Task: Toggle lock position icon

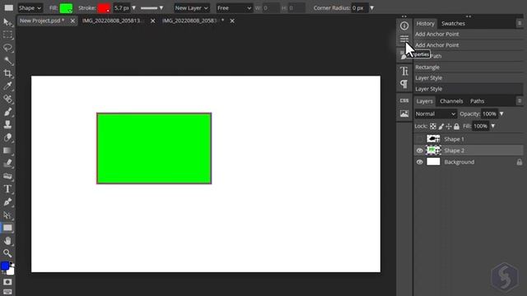Action: point(449,127)
